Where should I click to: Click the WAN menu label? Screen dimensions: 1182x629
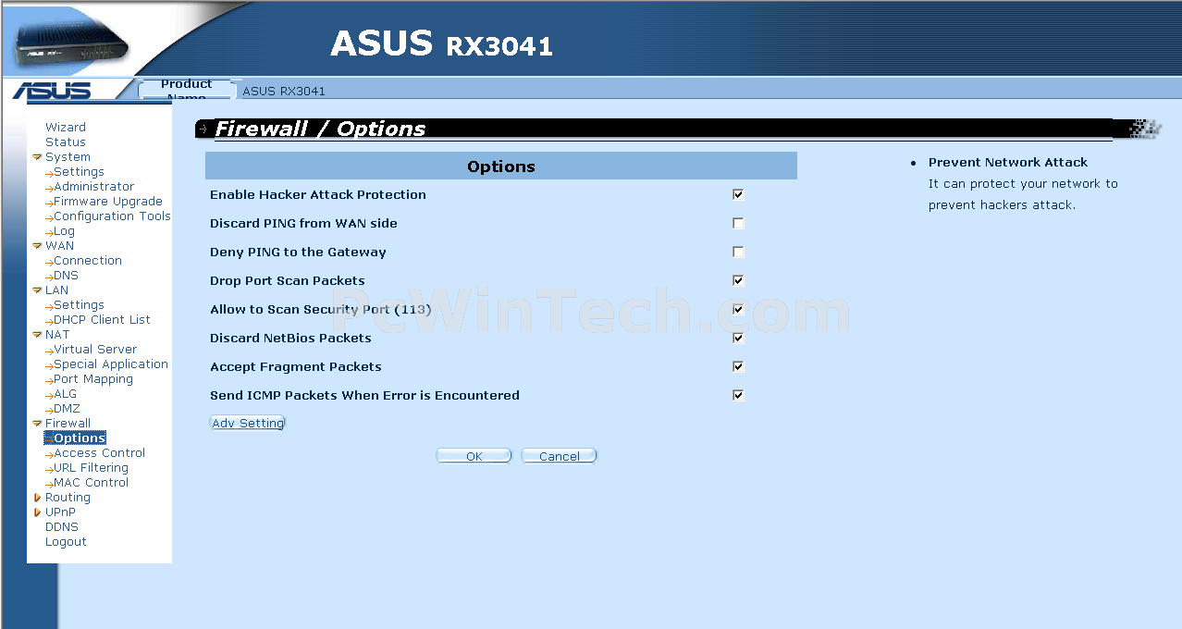point(59,246)
